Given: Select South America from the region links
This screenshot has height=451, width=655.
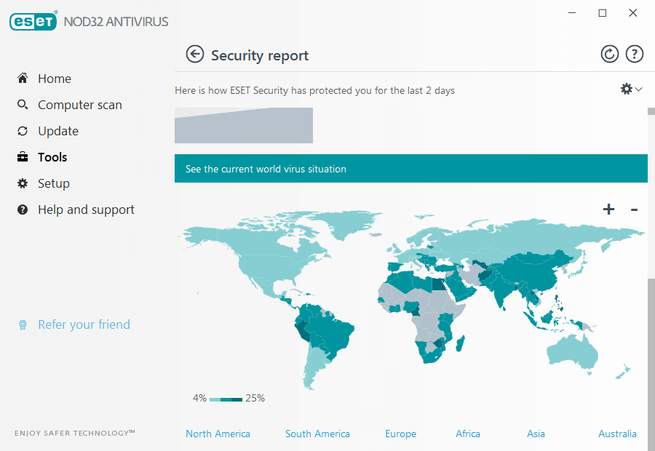Looking at the screenshot, I should coord(317,434).
